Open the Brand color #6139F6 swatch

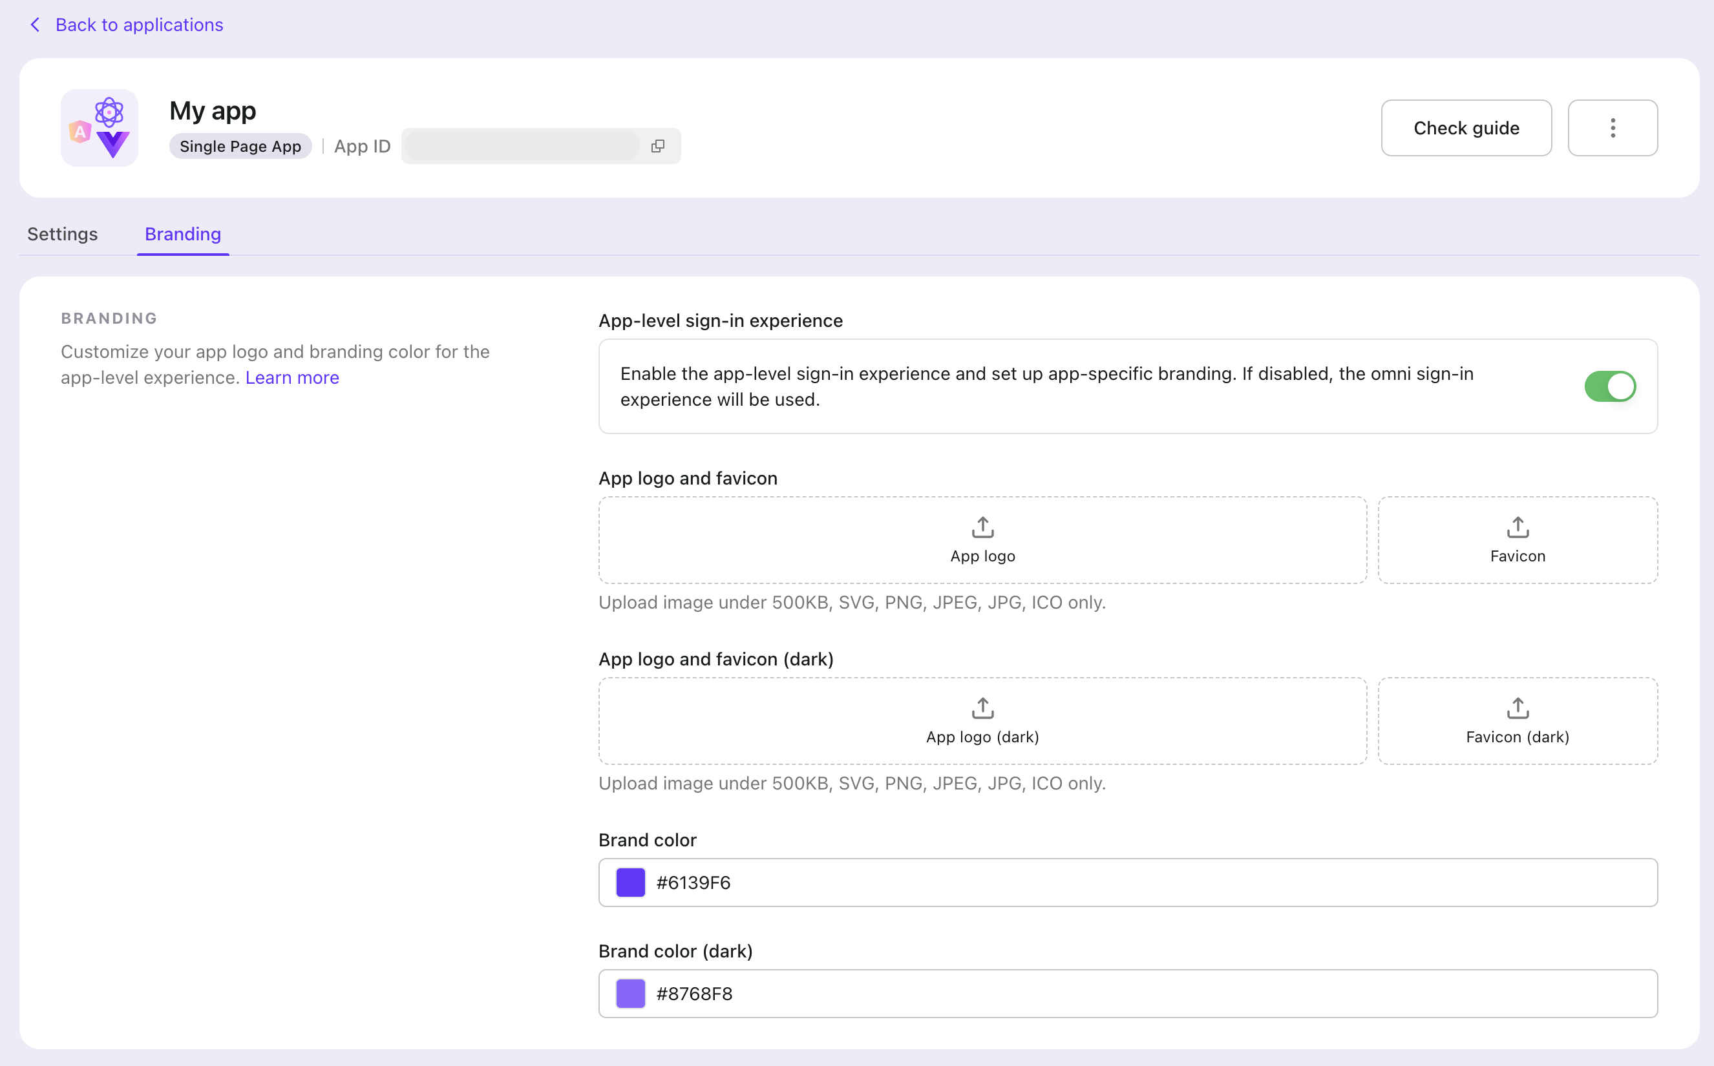point(630,882)
